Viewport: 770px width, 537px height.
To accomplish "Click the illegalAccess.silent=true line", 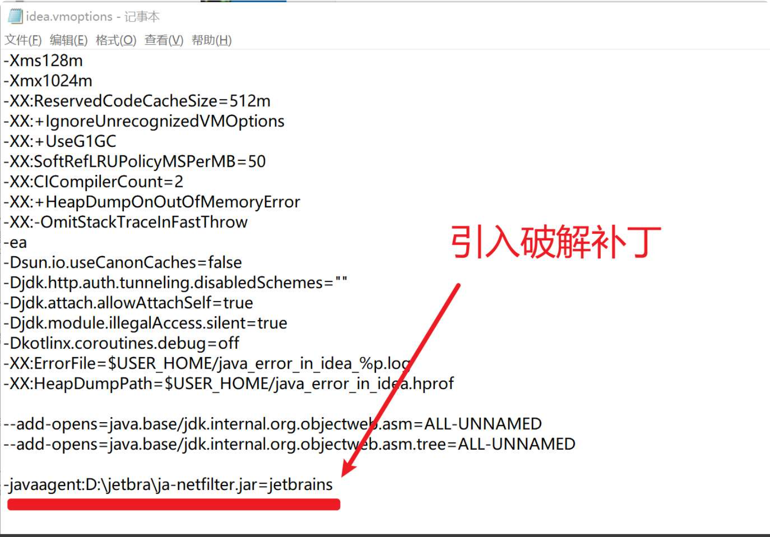I will pyautogui.click(x=145, y=323).
